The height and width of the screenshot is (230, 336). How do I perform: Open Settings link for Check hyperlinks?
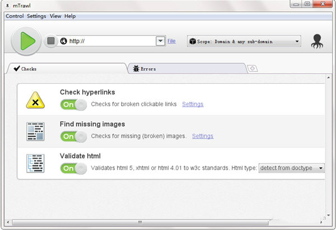click(x=193, y=104)
